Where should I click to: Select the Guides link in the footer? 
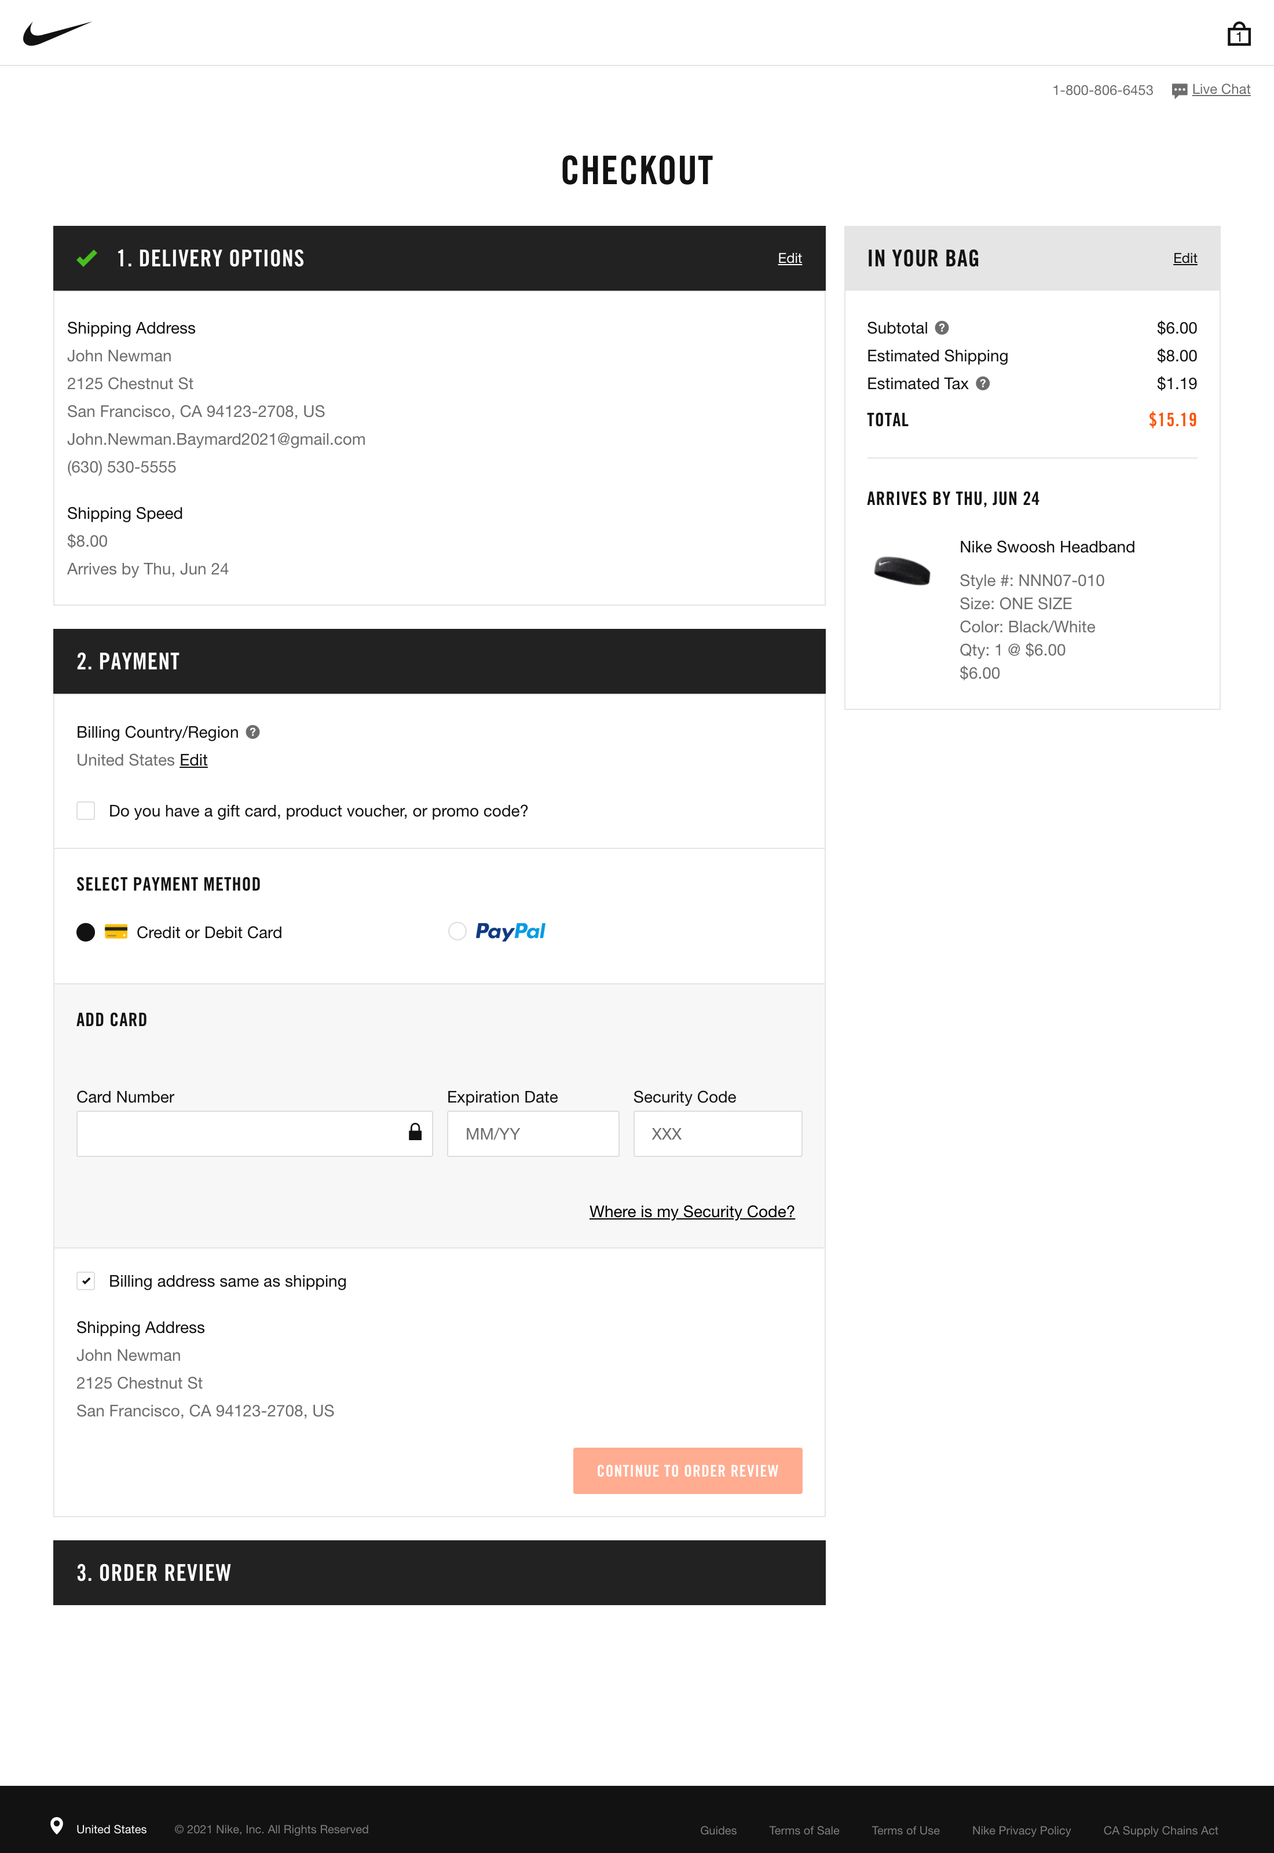tap(717, 1830)
